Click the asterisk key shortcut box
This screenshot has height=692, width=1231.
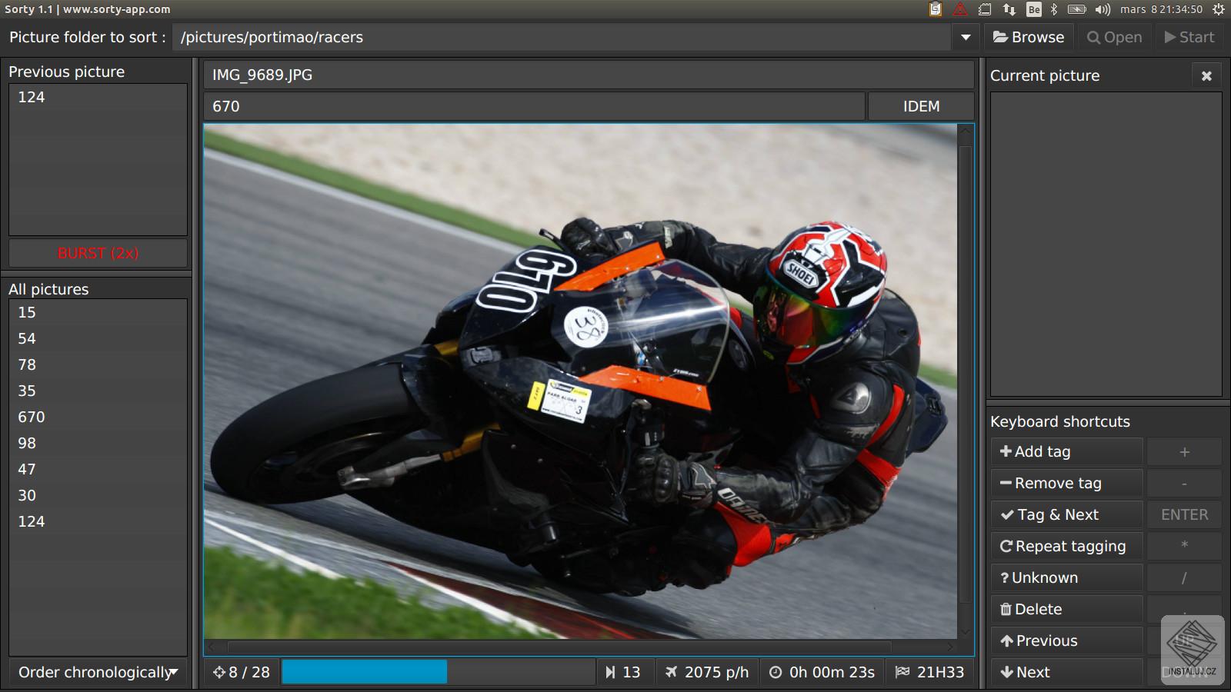1184,546
